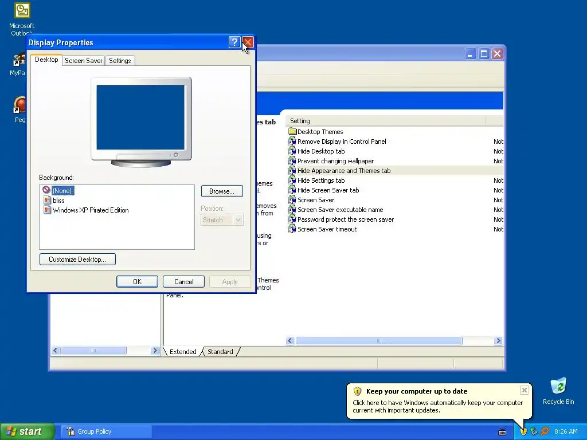Viewport: 587px width, 440px height.
Task: Click the network connection tray icon
Action: click(534, 431)
